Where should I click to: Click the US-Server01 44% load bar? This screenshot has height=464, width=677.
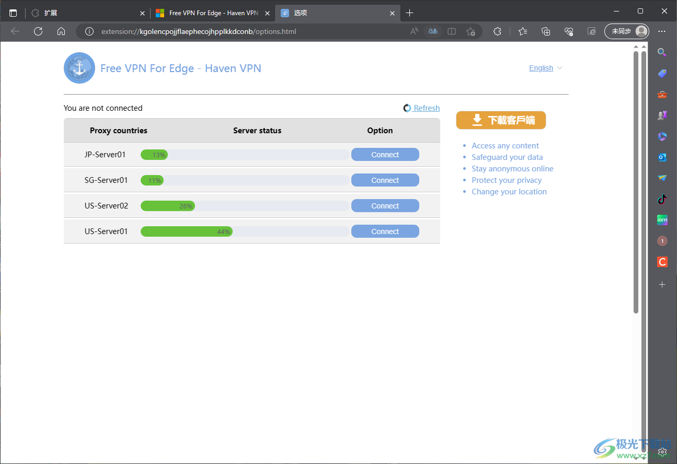245,231
